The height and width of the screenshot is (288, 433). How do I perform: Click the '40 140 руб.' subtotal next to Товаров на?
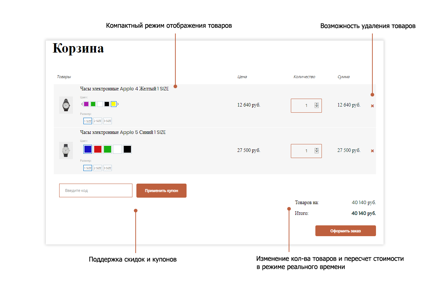click(x=364, y=203)
